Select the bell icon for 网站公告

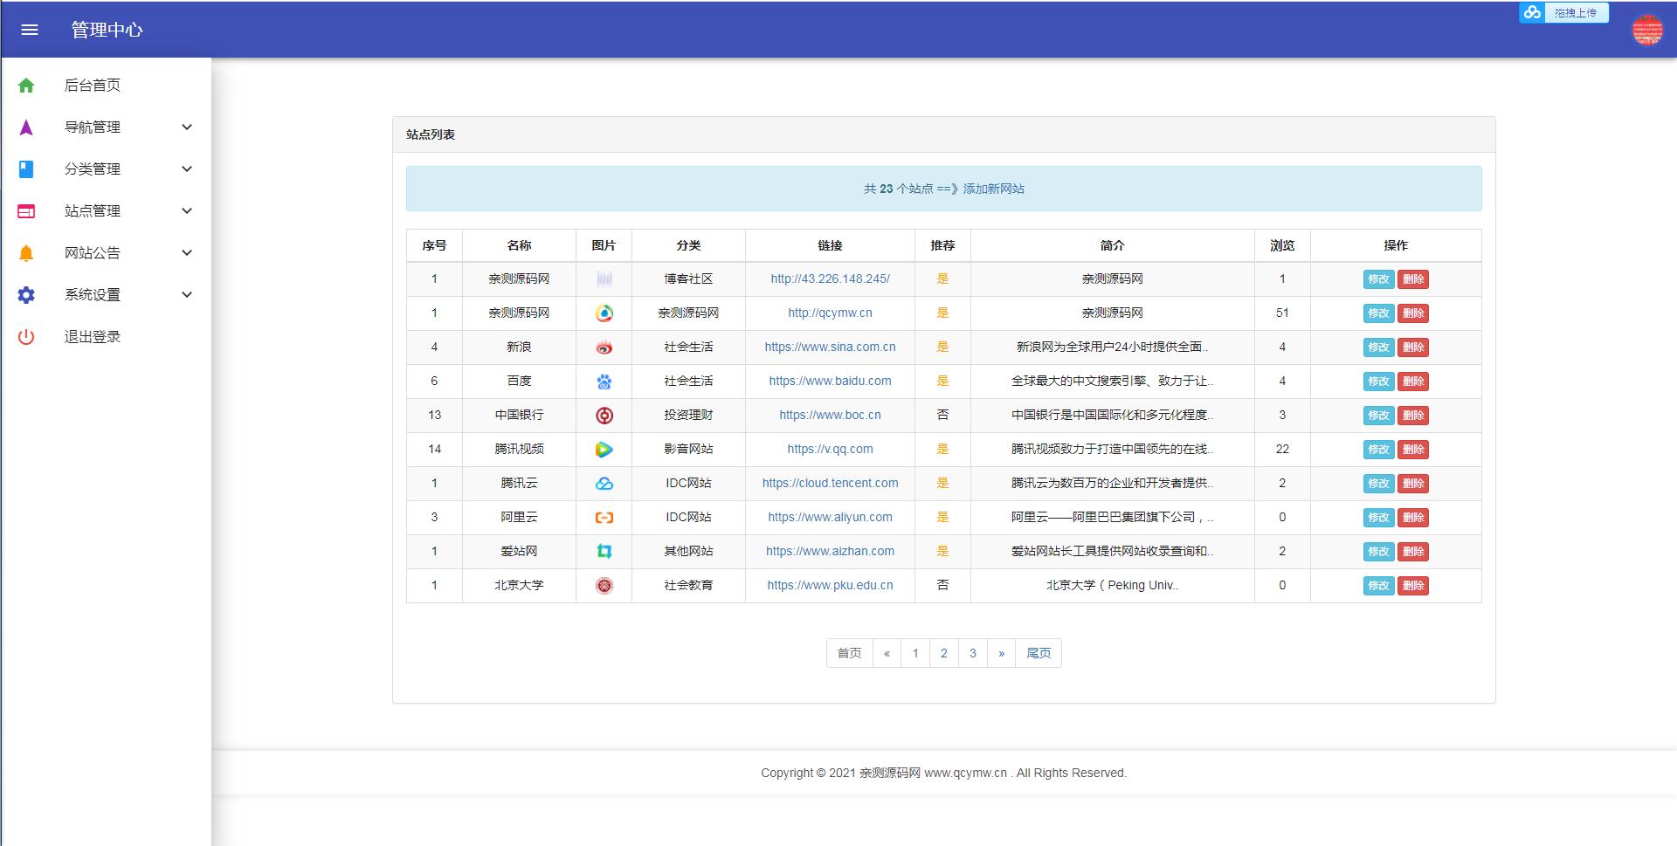coord(25,252)
